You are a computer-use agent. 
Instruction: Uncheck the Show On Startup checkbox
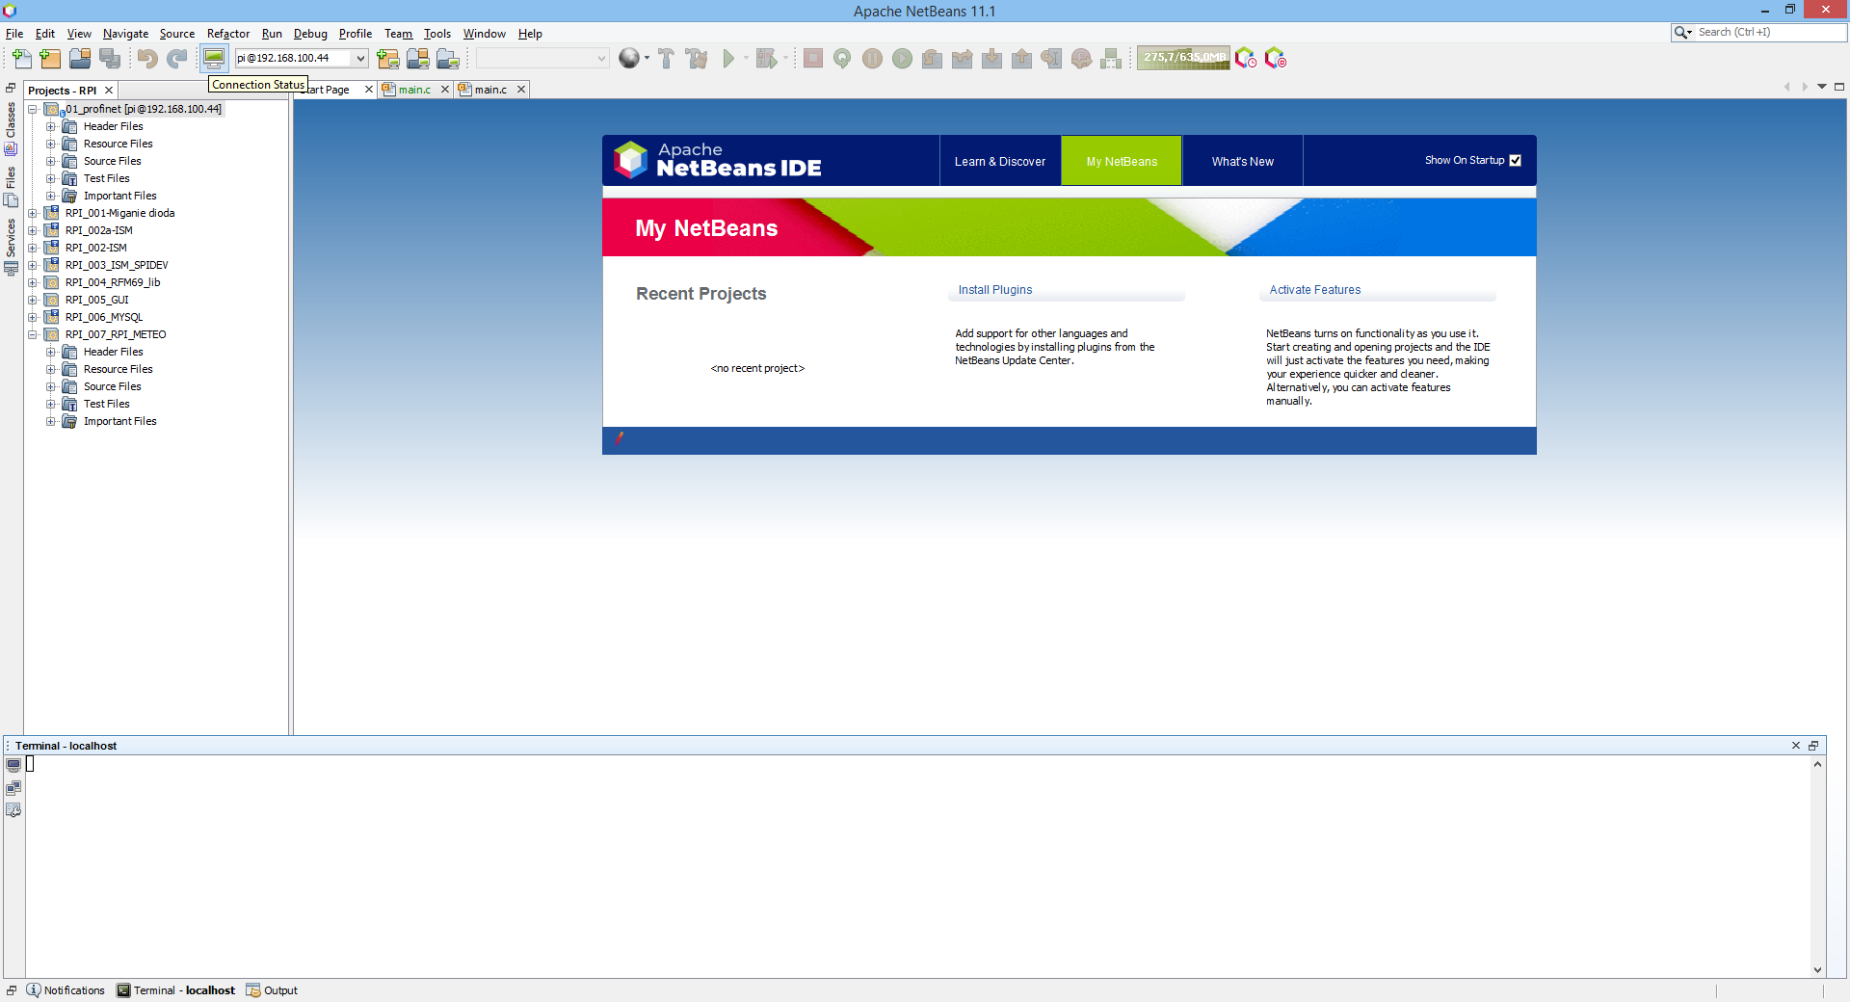[1515, 161]
